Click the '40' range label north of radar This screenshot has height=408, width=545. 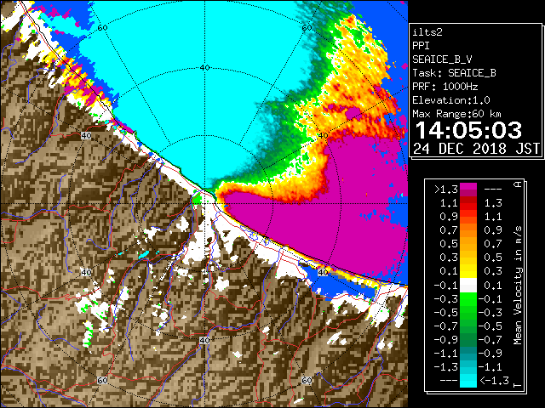(204, 68)
